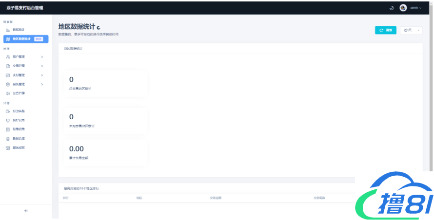
Task: Open the 近3天 time range dropdown
Action: pos(411,30)
